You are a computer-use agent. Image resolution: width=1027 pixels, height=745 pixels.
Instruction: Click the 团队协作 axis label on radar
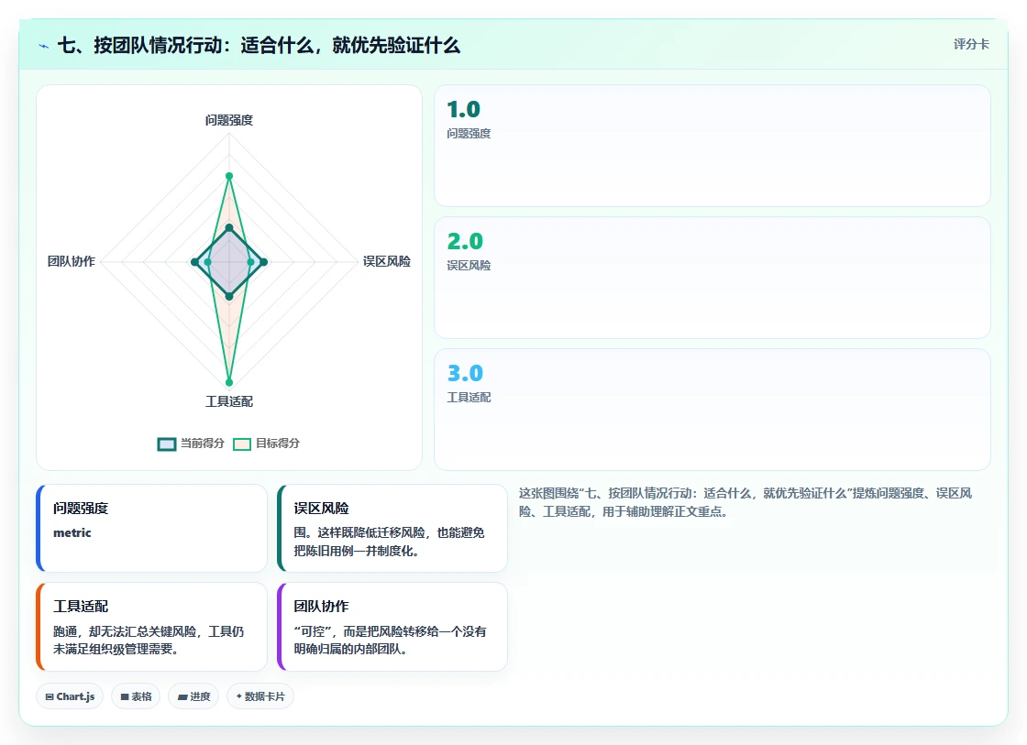[x=72, y=261]
